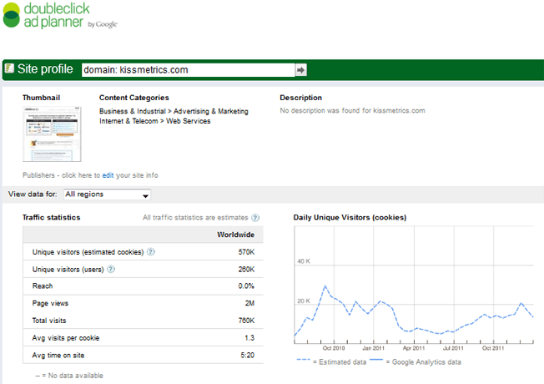544x384 pixels.
Task: Click the Traffic statistics heading
Action: coord(52,217)
